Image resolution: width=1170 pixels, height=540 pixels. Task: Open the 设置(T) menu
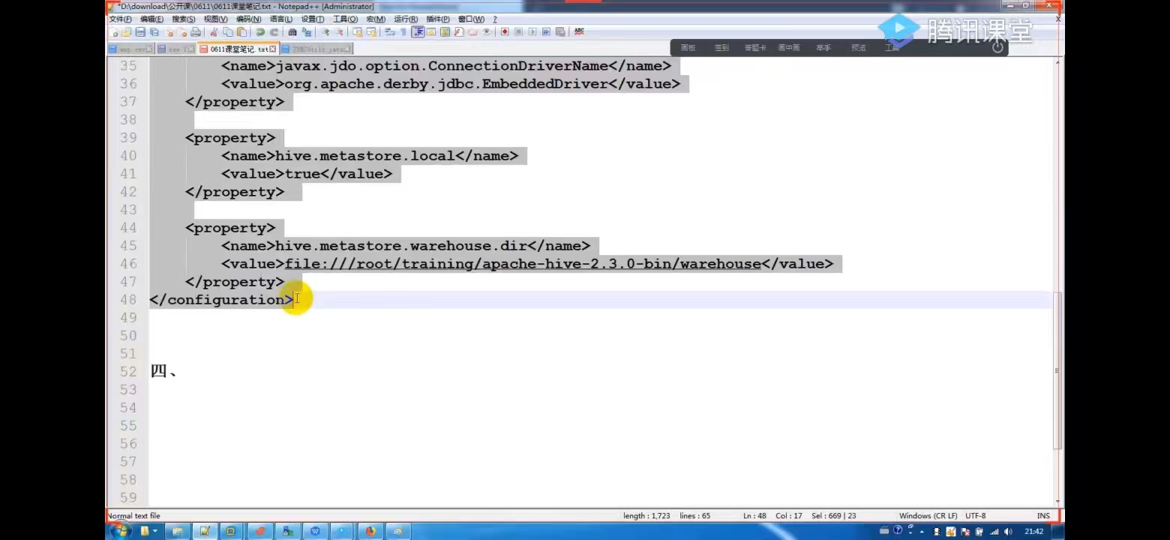313,19
